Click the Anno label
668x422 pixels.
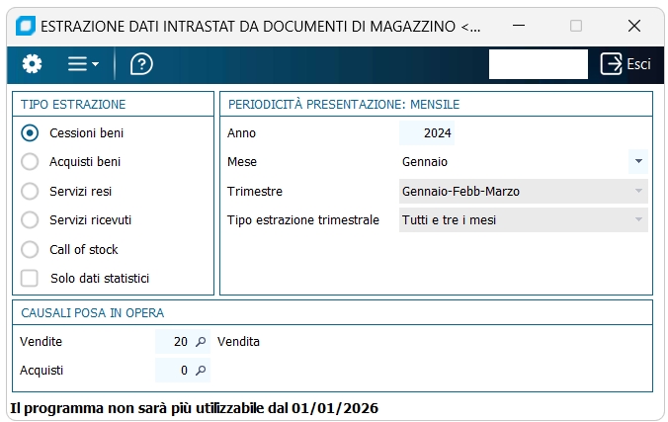[x=241, y=133]
